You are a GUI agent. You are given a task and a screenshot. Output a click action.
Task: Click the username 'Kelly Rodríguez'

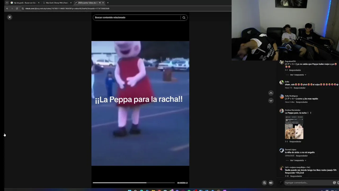(x=291, y=96)
